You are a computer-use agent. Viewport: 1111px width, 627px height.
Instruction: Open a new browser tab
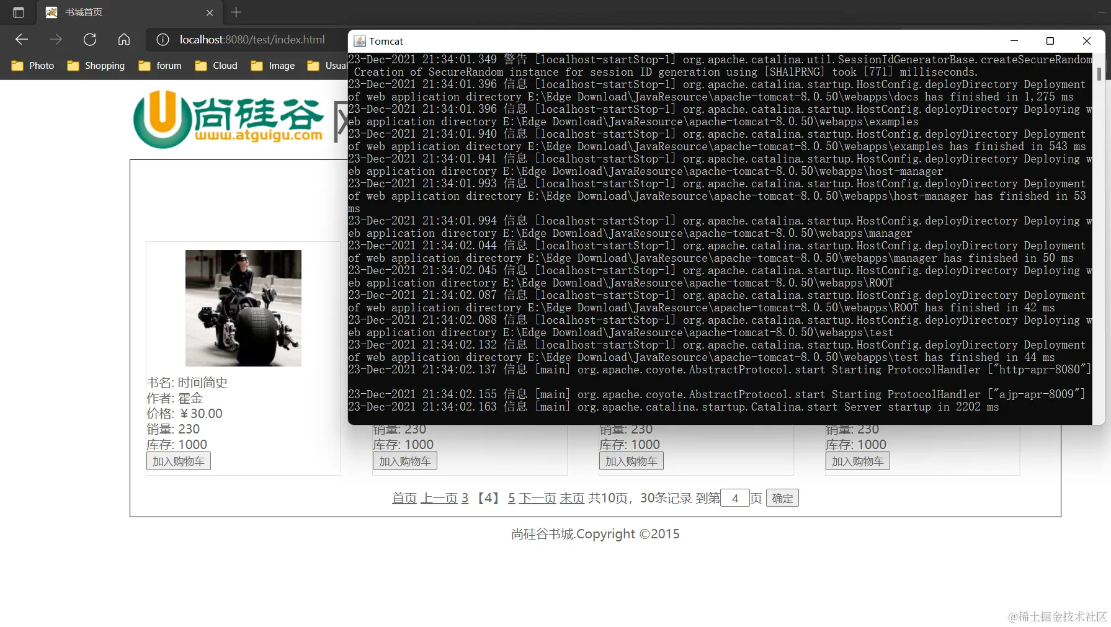pos(236,12)
